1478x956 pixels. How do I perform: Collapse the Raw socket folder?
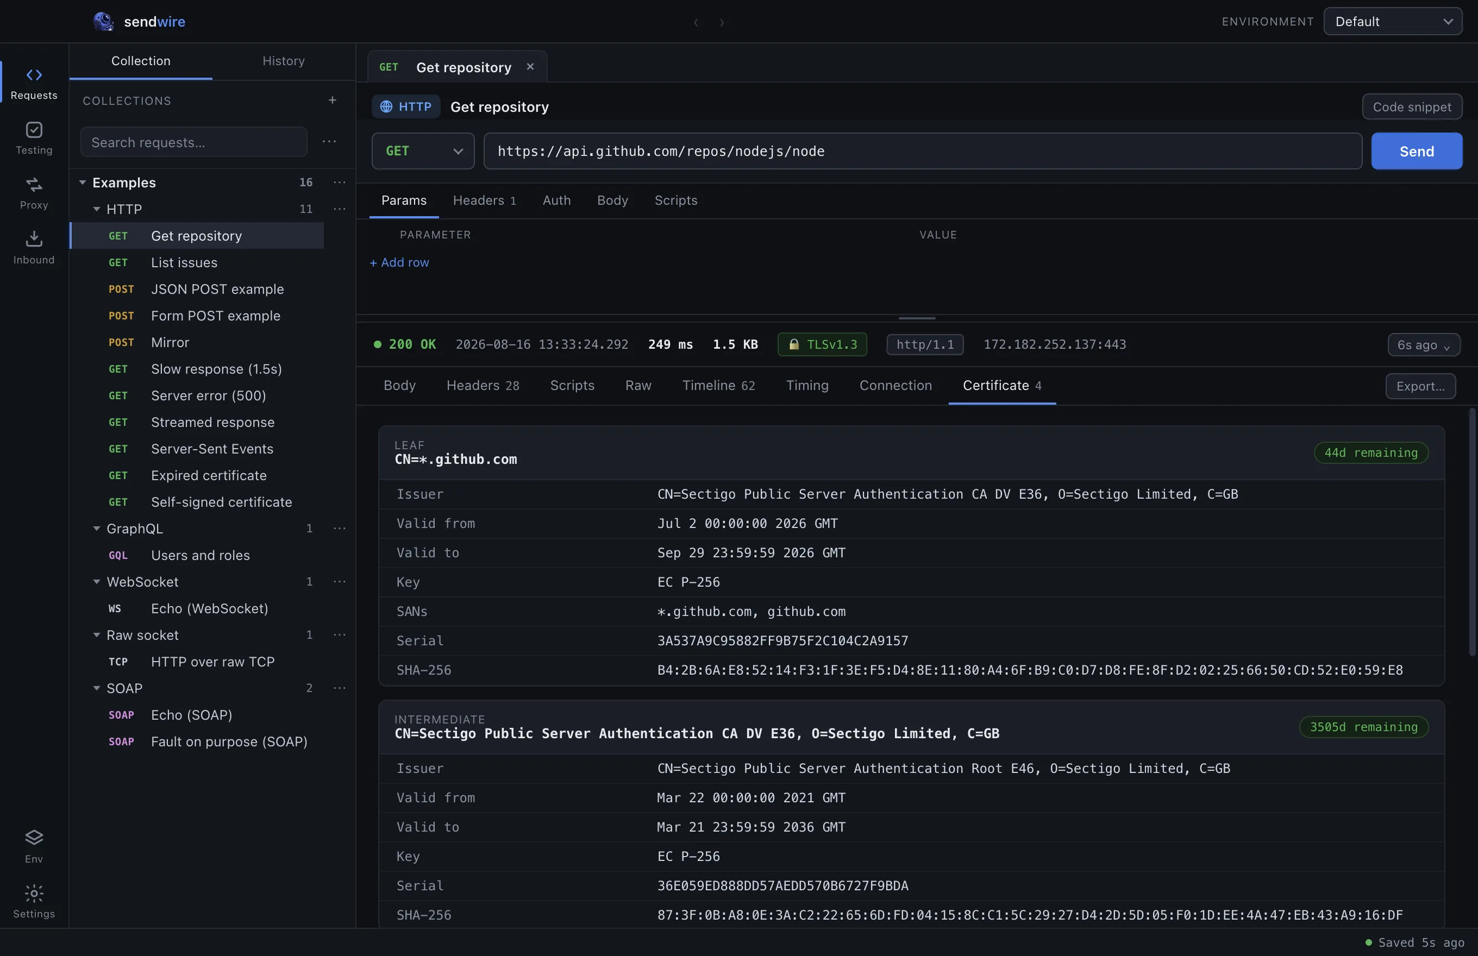96,635
